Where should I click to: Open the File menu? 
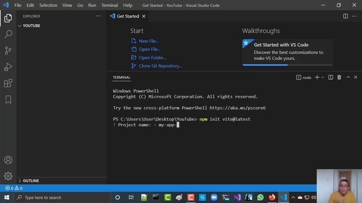pos(18,5)
